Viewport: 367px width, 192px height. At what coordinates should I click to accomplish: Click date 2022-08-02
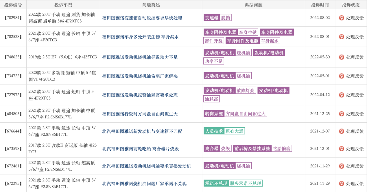pos(320,18)
